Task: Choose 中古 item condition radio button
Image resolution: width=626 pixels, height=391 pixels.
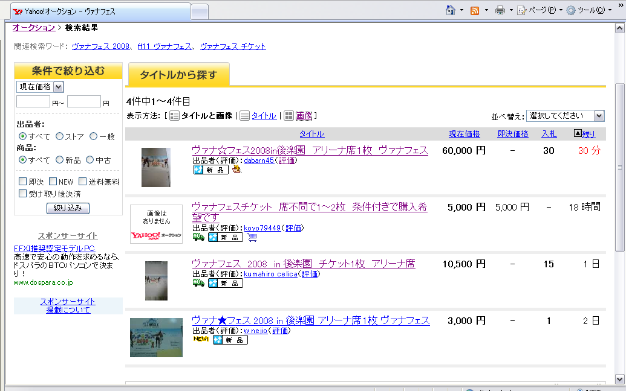Action: [x=90, y=160]
